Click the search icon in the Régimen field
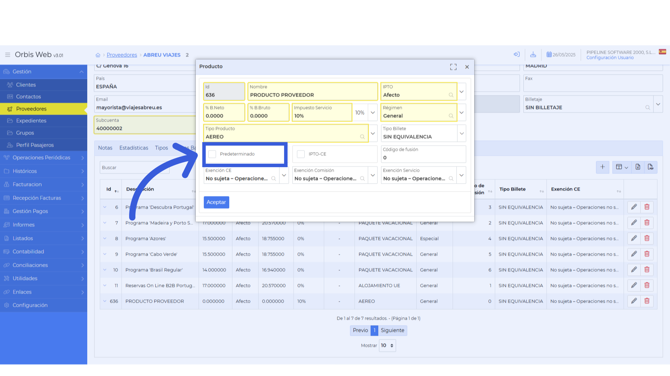 coord(451,116)
